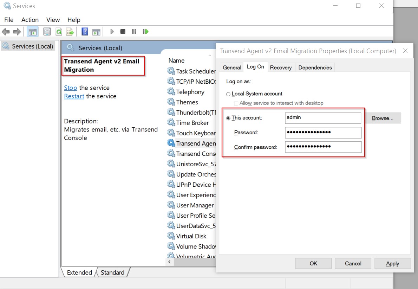Screen dimensions: 418x289
Task: Click gear icon beside Update Orchestrator row
Action: tap(171, 174)
